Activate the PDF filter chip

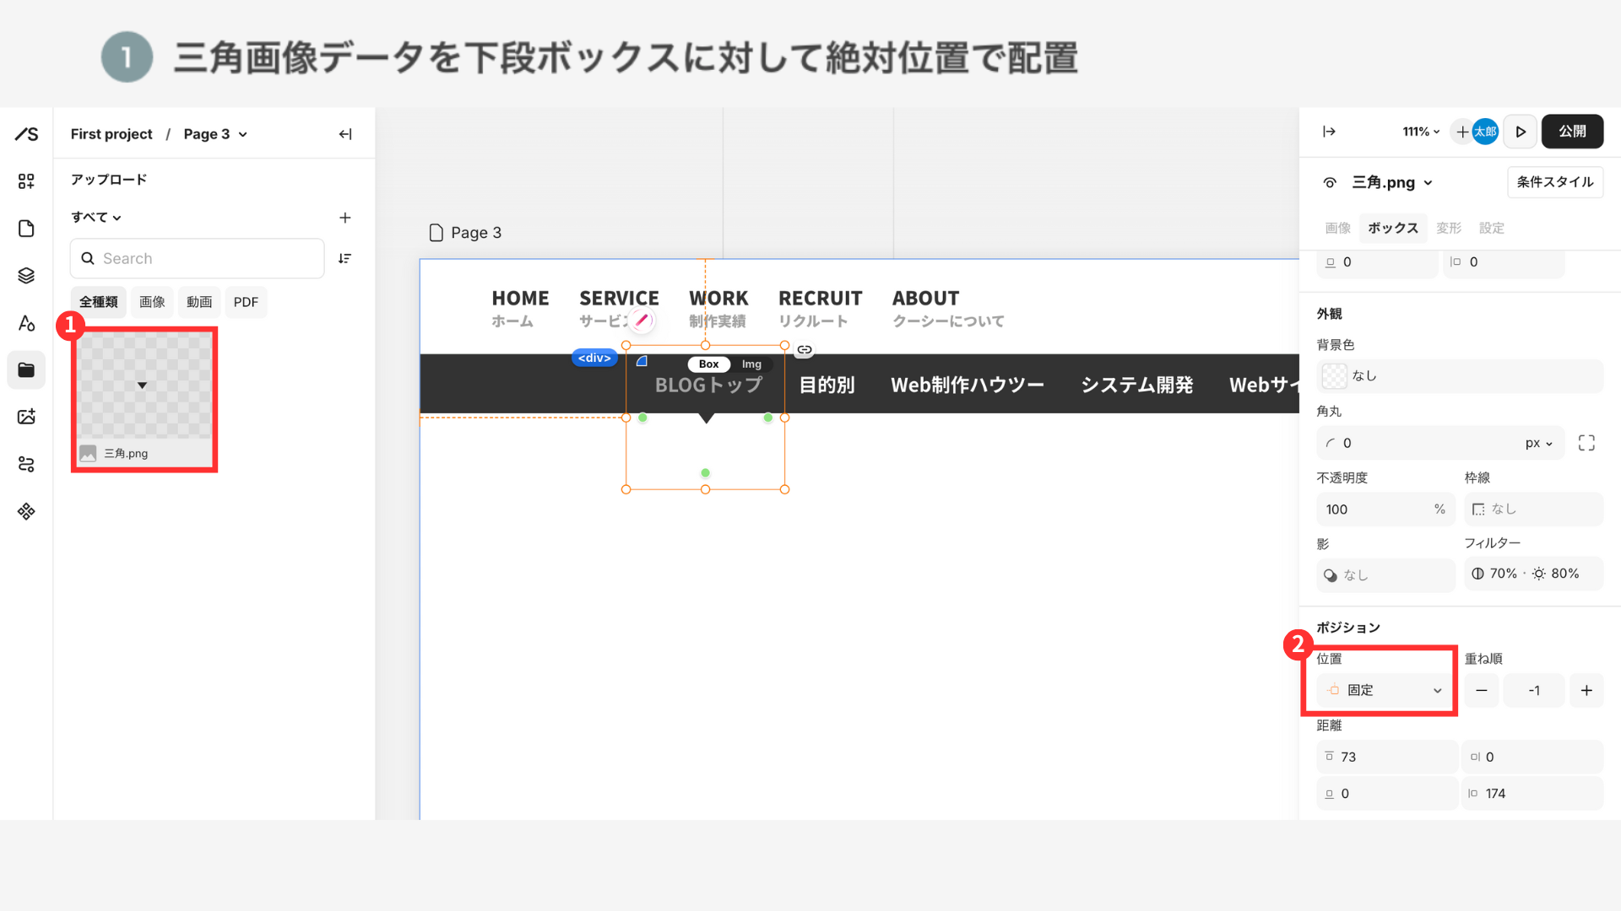point(246,301)
